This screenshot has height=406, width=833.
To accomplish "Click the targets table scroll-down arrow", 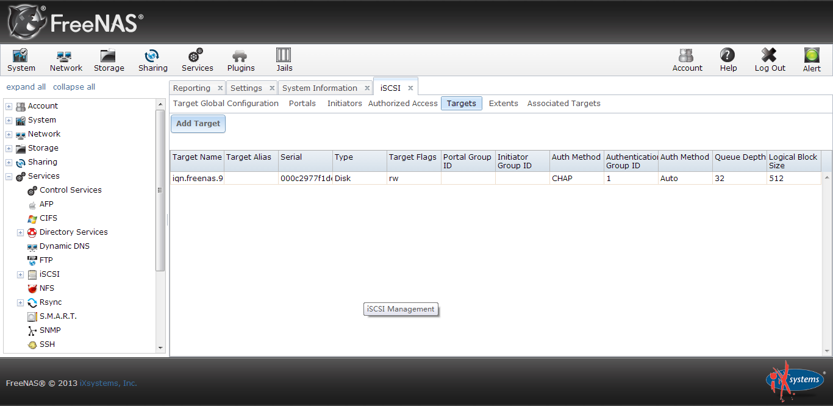I will 827,351.
